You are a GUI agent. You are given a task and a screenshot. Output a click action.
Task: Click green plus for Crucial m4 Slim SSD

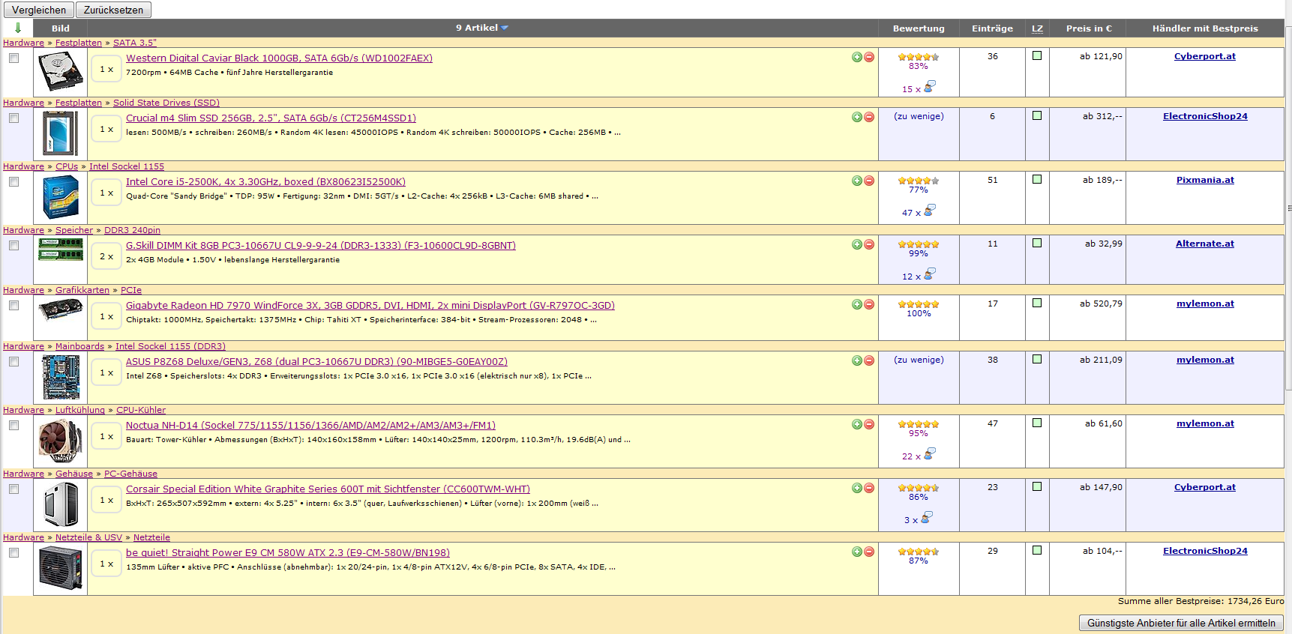tap(857, 117)
